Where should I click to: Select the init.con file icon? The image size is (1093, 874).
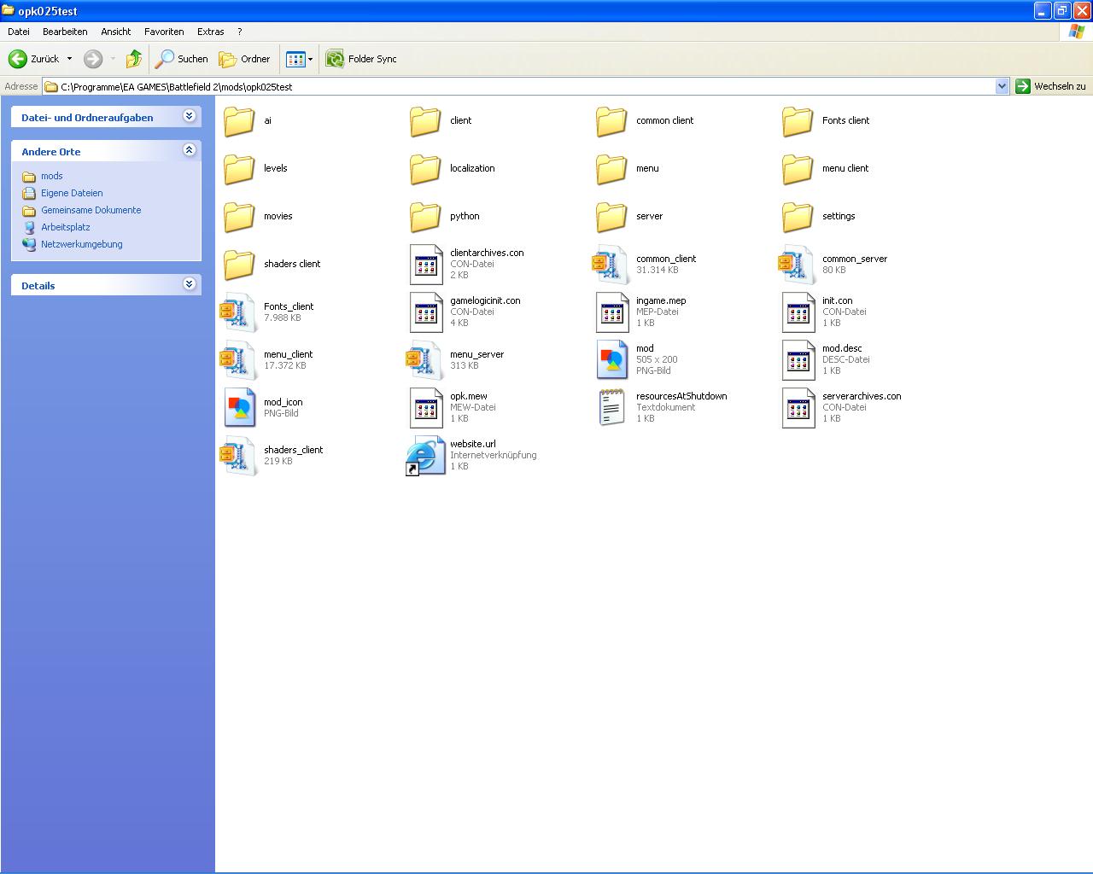(x=798, y=312)
